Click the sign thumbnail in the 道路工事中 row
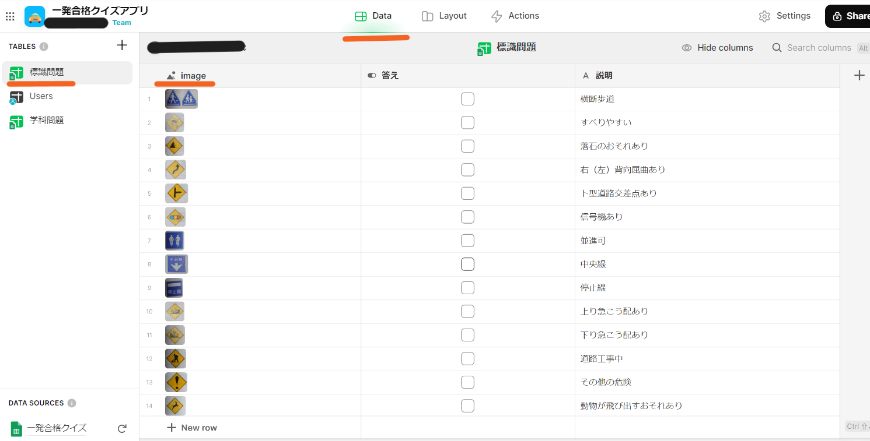870x441 pixels. coord(175,358)
